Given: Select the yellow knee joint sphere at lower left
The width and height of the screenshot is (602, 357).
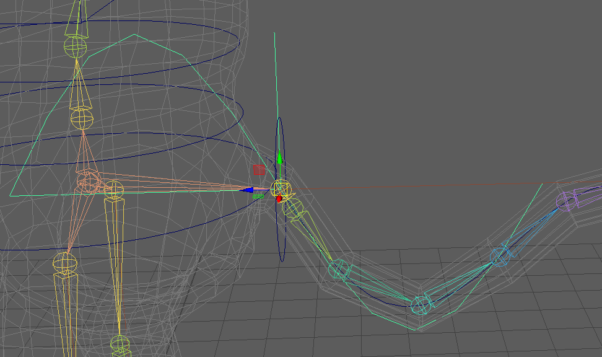Looking at the screenshot, I should click(x=65, y=263).
